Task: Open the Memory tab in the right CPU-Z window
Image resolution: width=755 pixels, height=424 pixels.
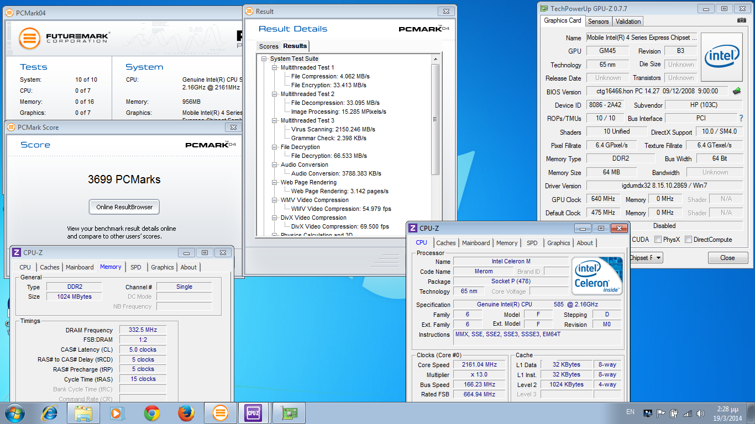Action: (507, 243)
